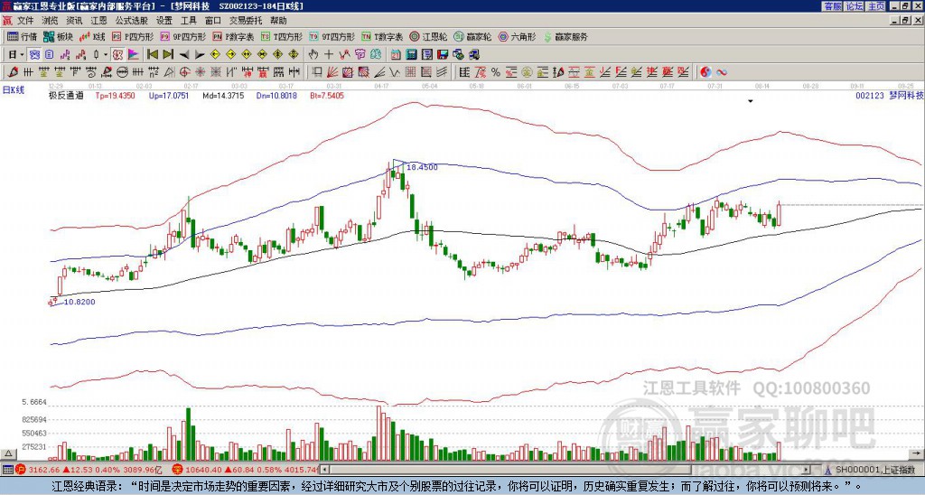Select the hand pan tool
This screenshot has height=495, width=925.
pos(313,54)
